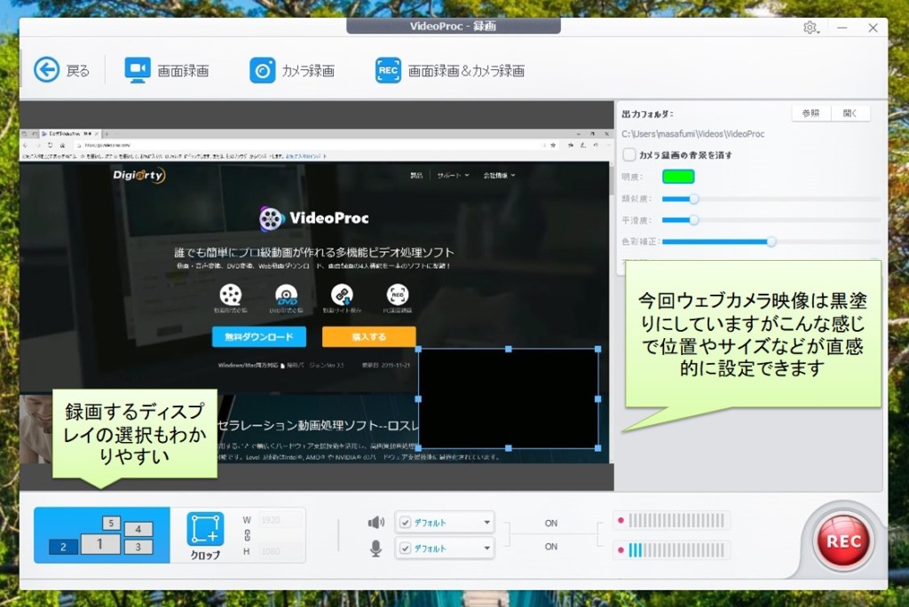Click the speaker system audio icon

[376, 523]
